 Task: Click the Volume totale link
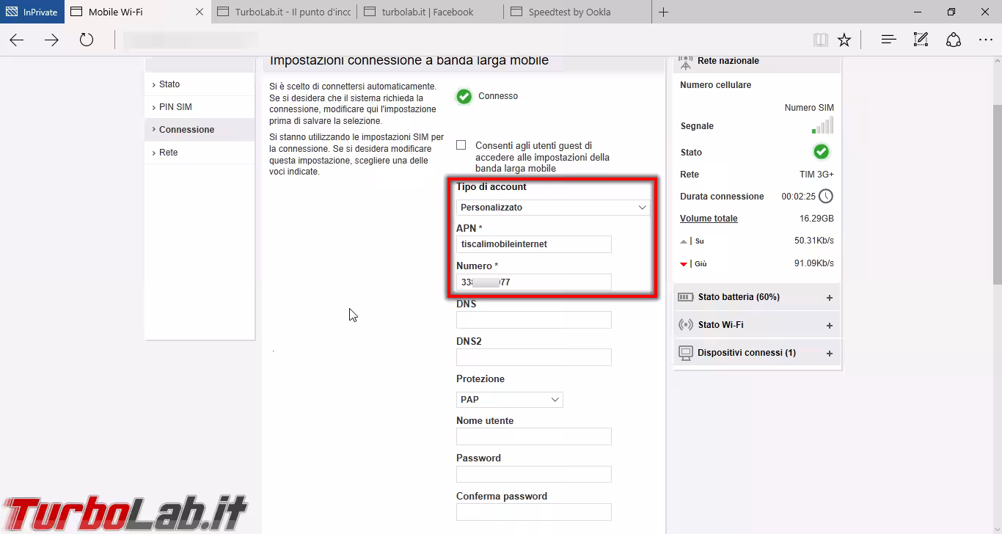709,219
